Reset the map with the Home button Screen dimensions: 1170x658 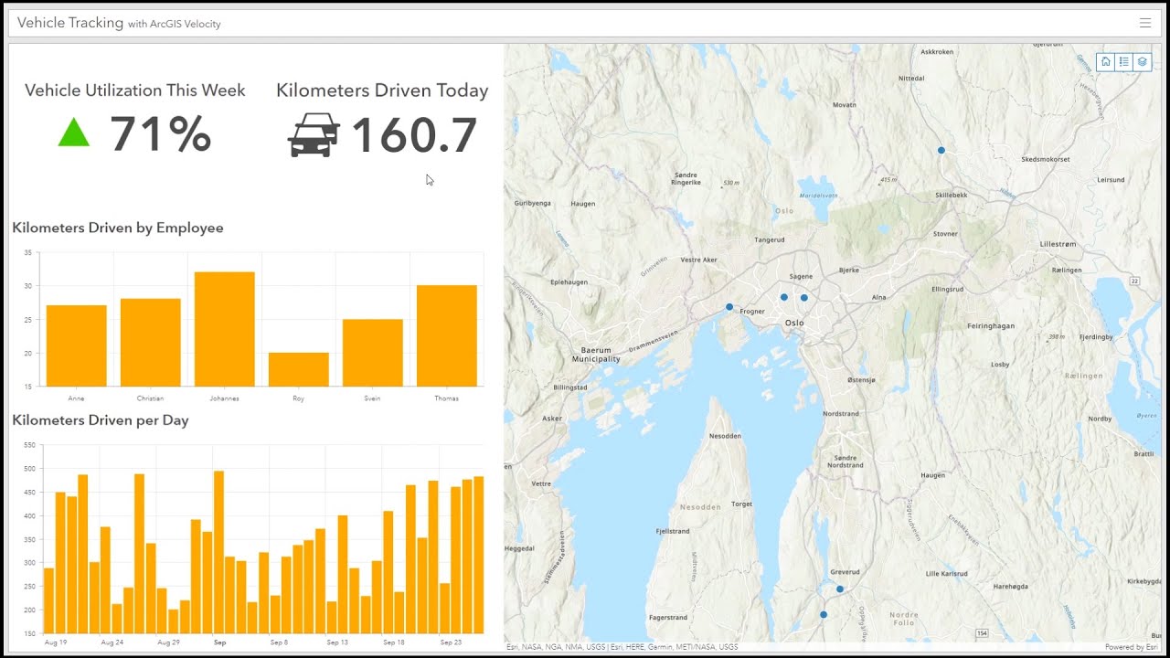pos(1106,62)
